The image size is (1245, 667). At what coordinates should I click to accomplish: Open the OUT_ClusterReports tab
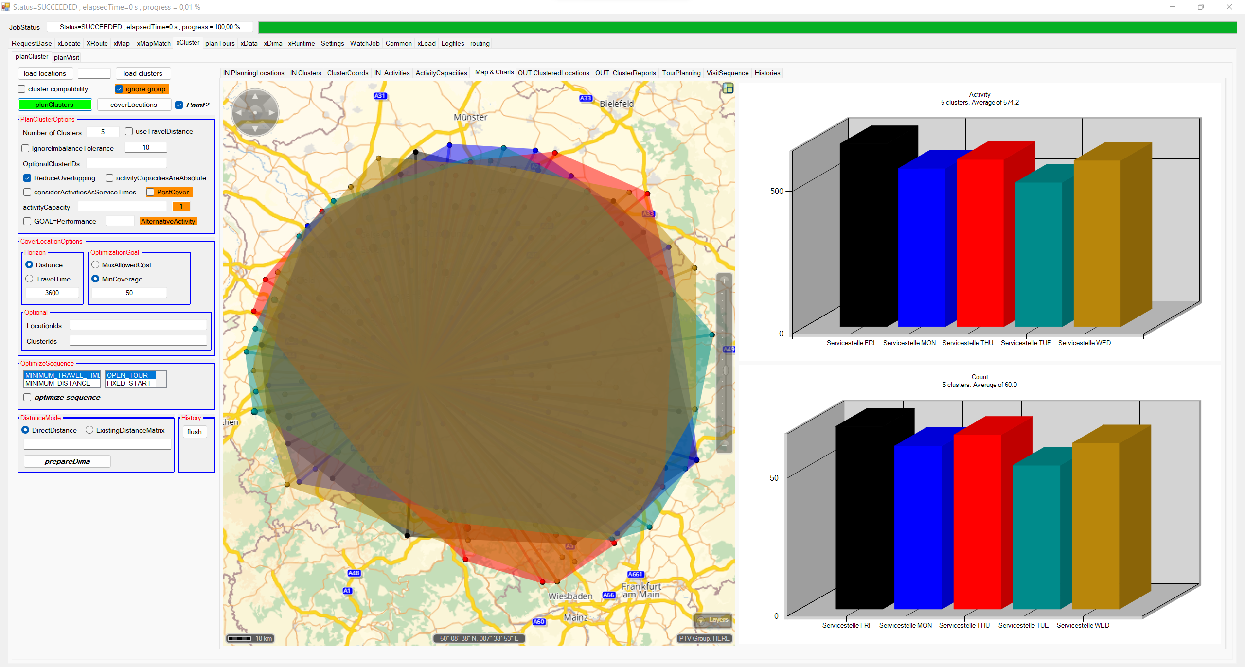pyautogui.click(x=625, y=73)
